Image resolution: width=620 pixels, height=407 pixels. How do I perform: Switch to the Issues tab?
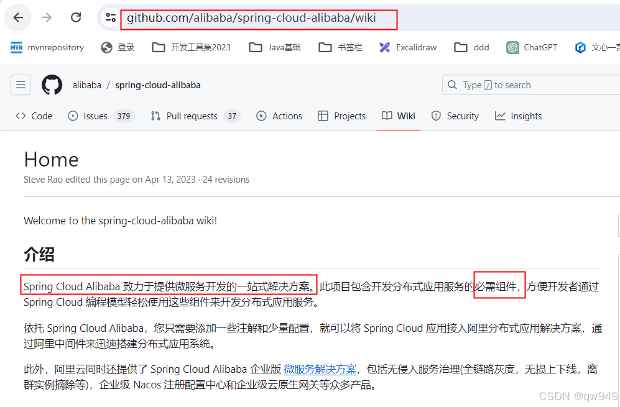tap(101, 116)
